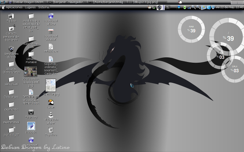The width and height of the screenshot is (244, 152).
Task: Open the photo thumbnail jpg on desktop
Action: pyautogui.click(x=30, y=71)
